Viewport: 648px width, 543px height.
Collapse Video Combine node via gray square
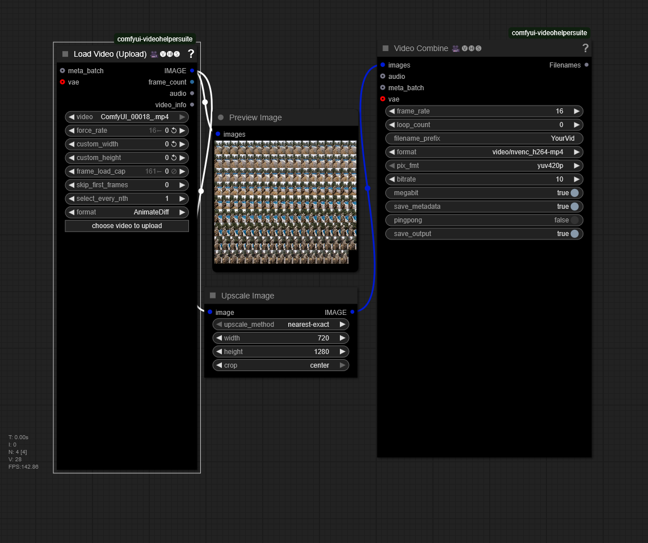click(x=385, y=48)
